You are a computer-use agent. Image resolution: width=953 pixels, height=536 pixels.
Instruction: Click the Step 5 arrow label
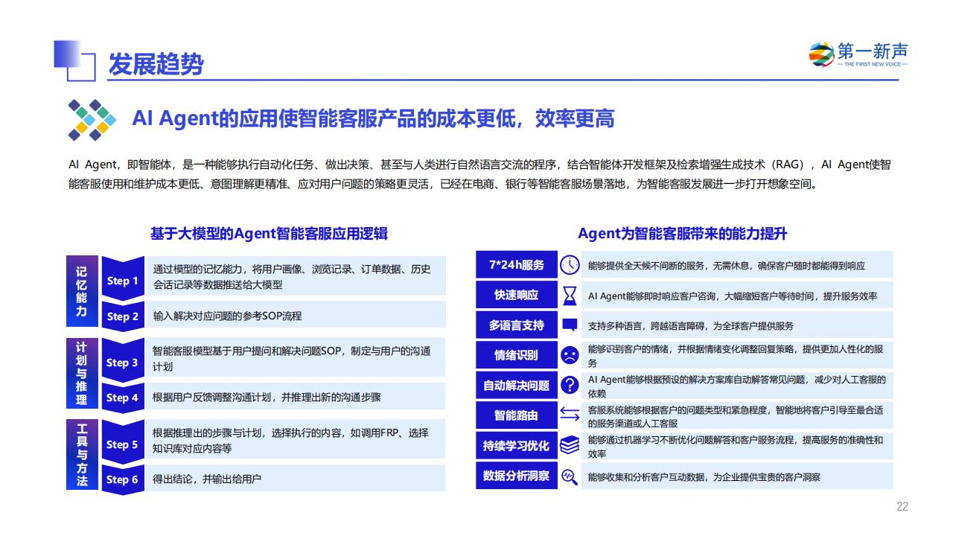123,444
